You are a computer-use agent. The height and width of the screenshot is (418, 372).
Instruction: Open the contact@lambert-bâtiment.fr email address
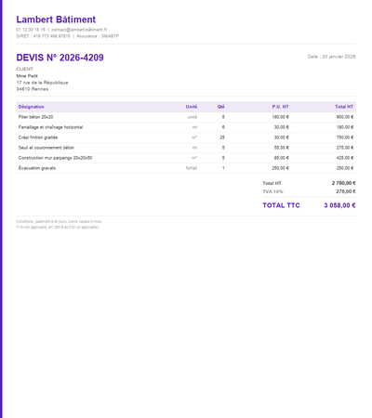[x=79, y=30]
